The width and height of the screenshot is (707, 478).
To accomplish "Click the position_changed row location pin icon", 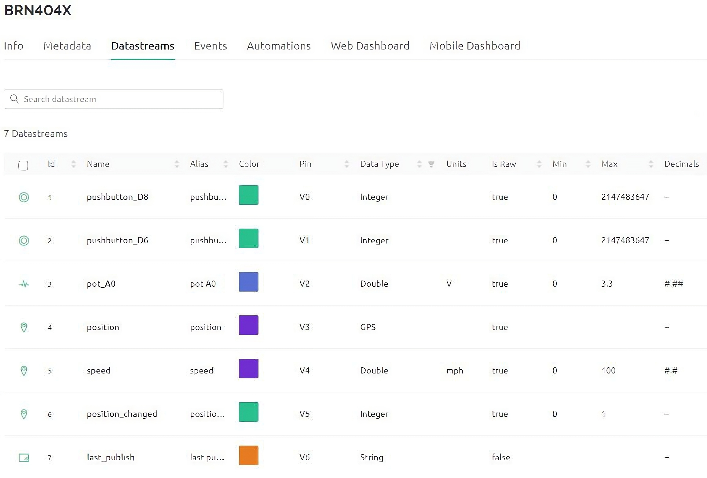I will tap(24, 414).
